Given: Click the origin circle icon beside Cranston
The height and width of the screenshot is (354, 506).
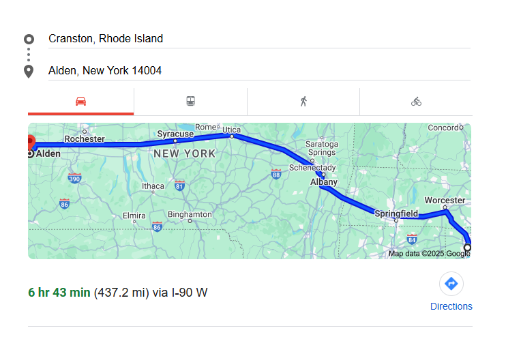Looking at the screenshot, I should [29, 39].
